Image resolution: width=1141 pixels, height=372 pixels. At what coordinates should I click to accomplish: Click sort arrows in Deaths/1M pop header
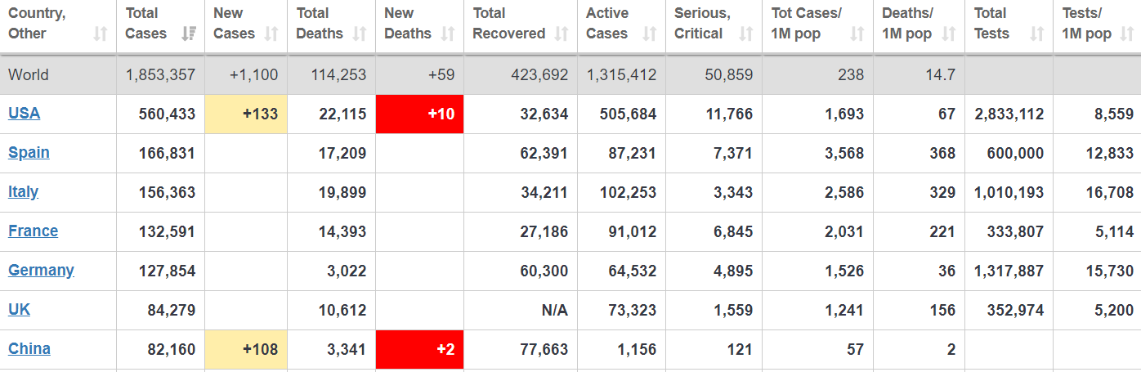coord(949,34)
